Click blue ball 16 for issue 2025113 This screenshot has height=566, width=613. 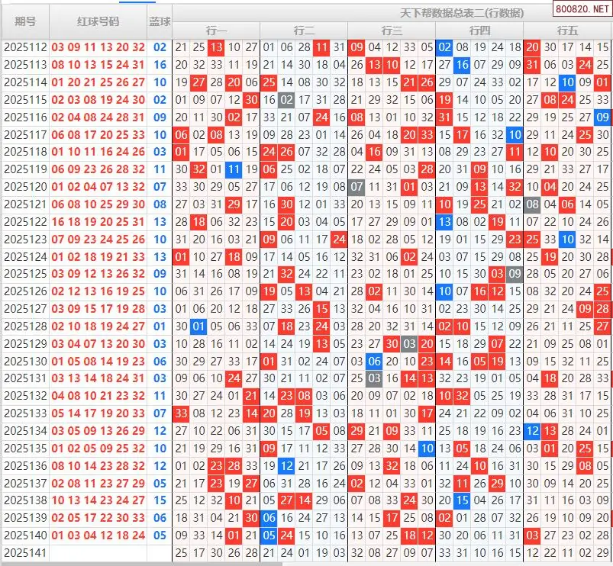pyautogui.click(x=160, y=65)
